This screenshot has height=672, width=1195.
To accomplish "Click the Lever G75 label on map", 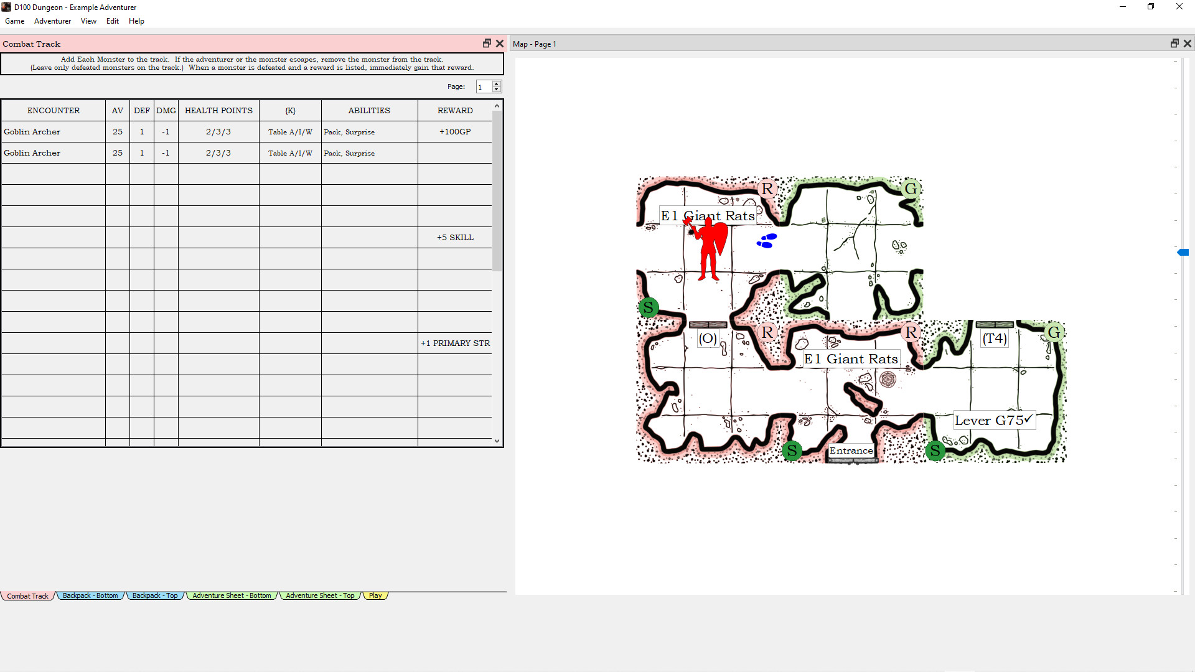I will [x=993, y=421].
